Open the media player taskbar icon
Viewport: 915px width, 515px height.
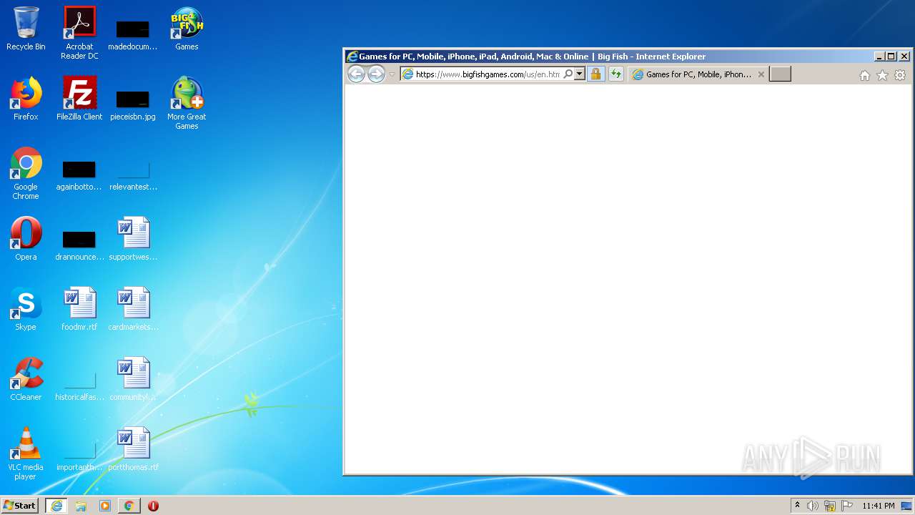[x=104, y=506]
